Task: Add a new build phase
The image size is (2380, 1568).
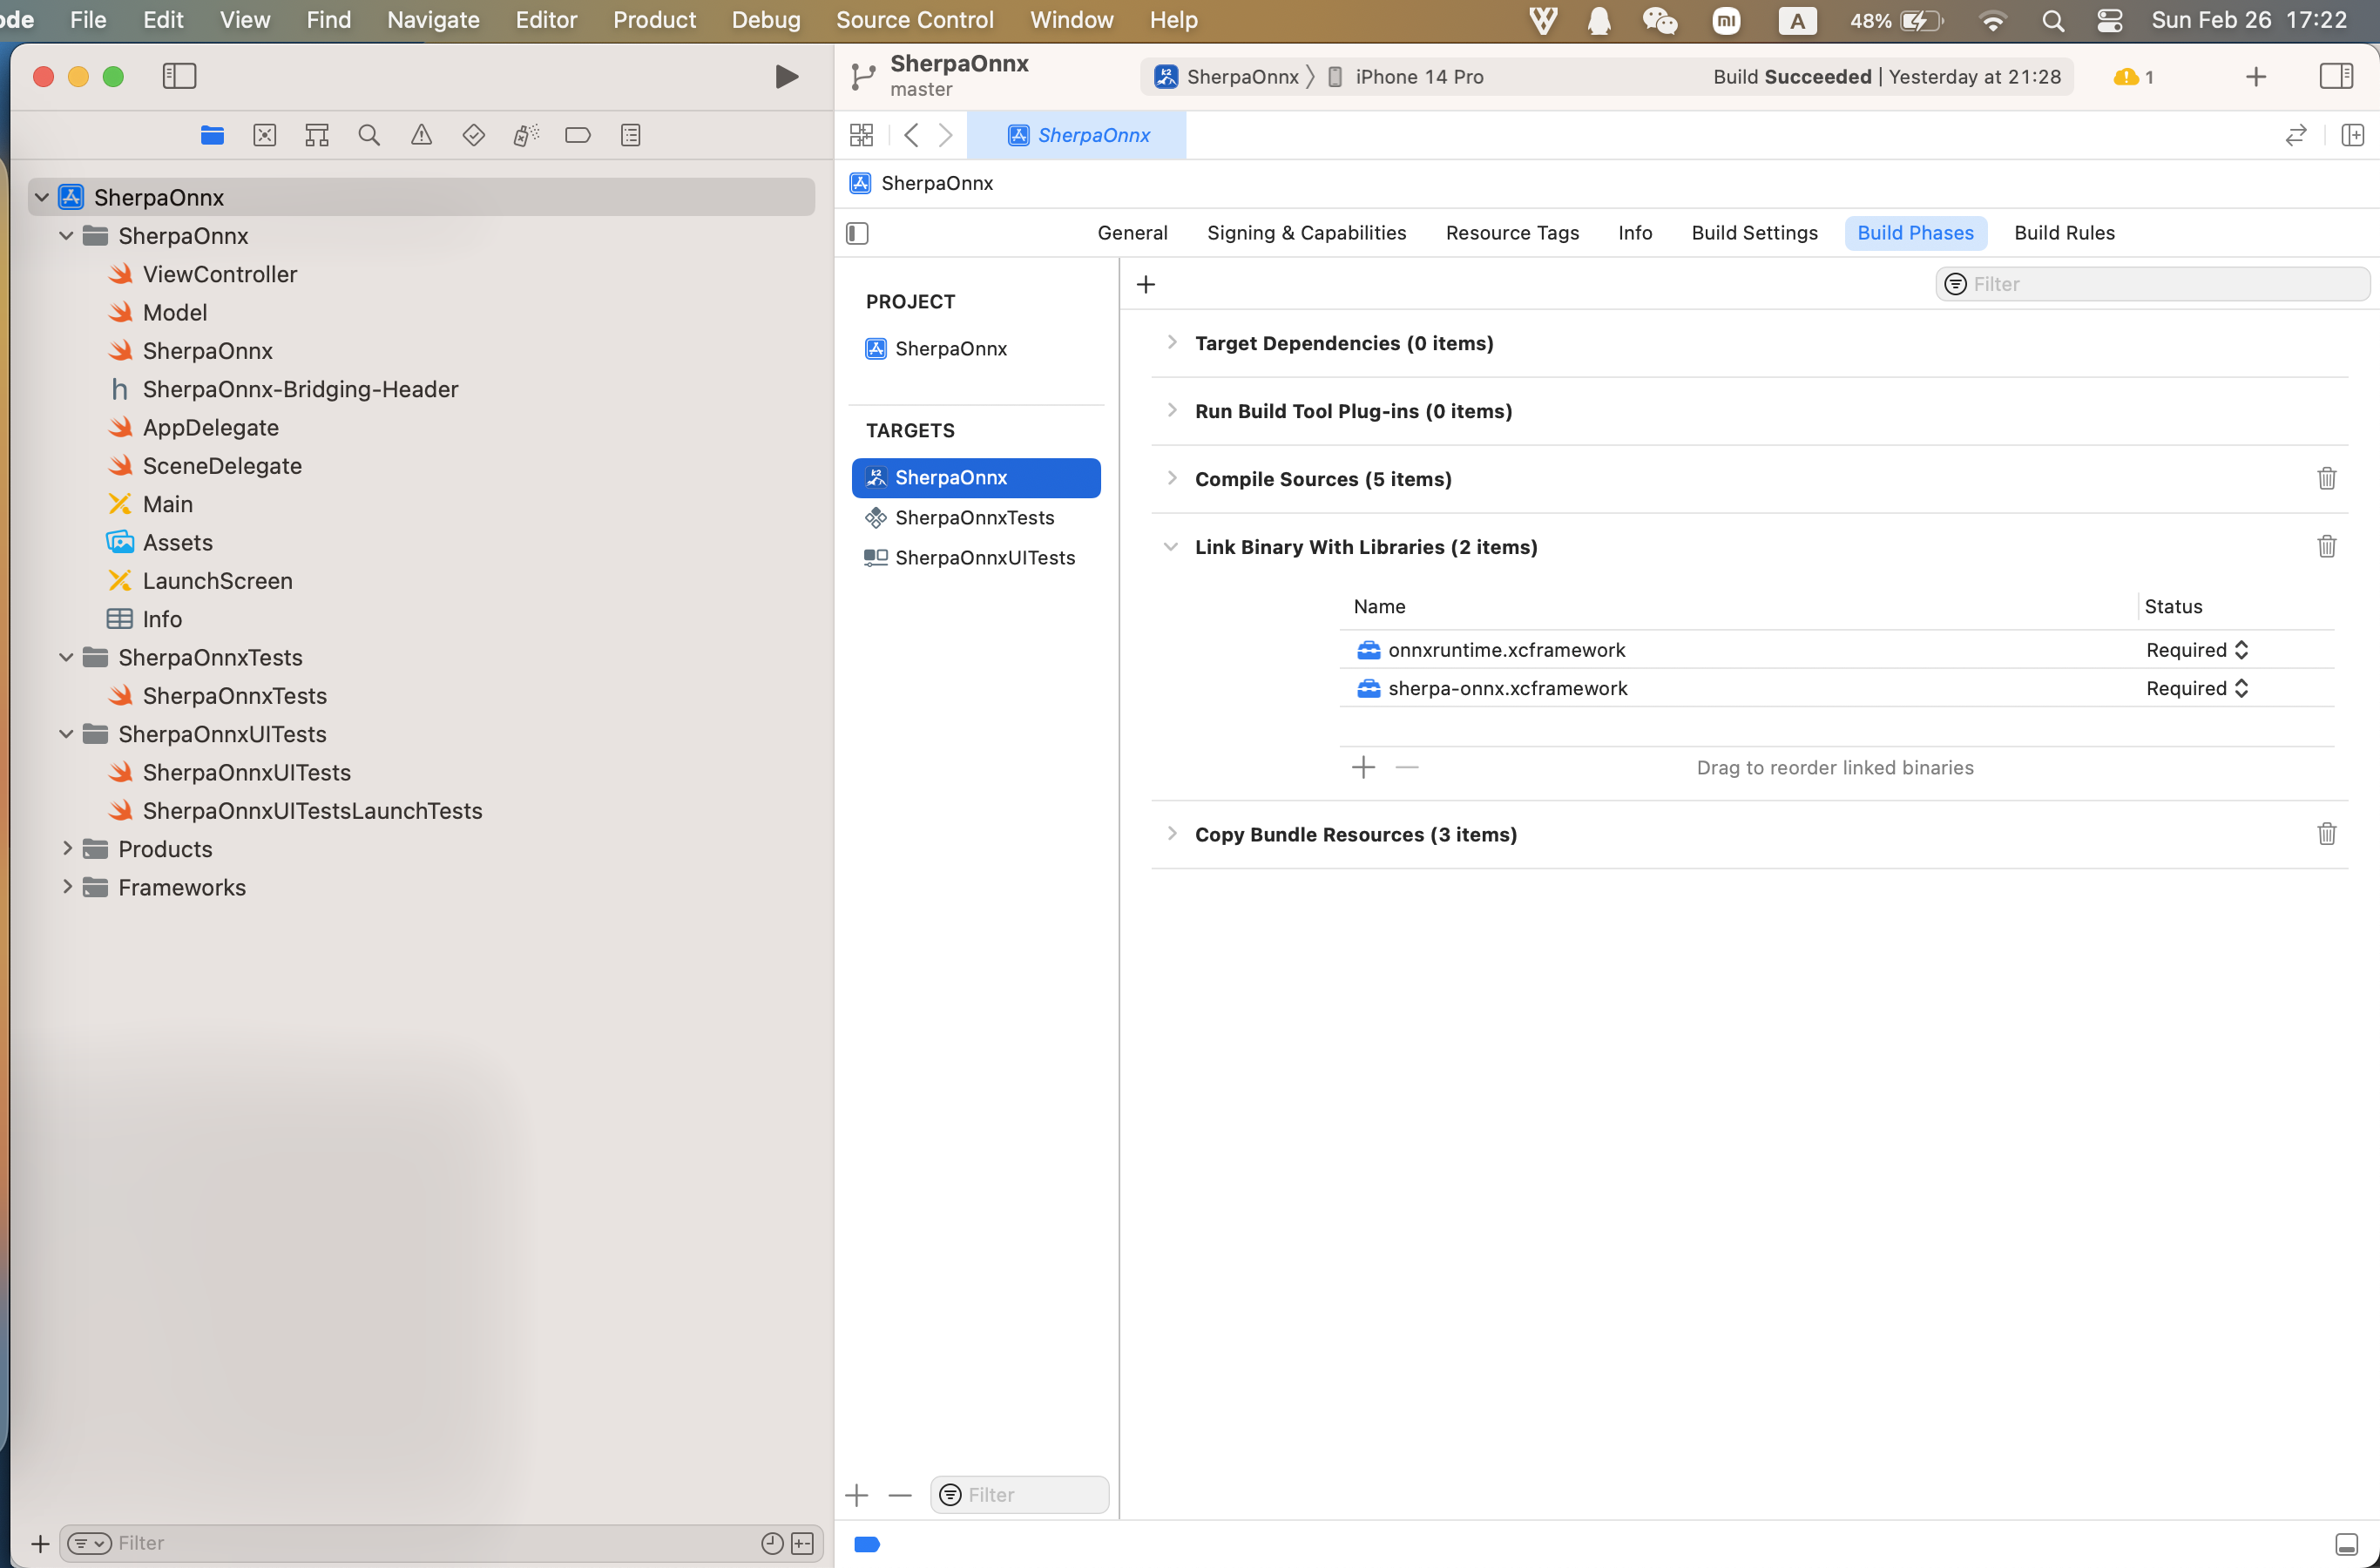Action: (x=1146, y=285)
